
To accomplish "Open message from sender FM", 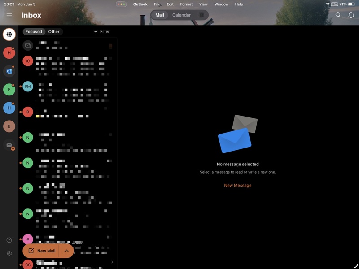I will coord(68,92).
